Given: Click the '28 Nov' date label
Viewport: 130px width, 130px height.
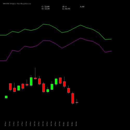Looking at the screenshot, I should [60, 124].
